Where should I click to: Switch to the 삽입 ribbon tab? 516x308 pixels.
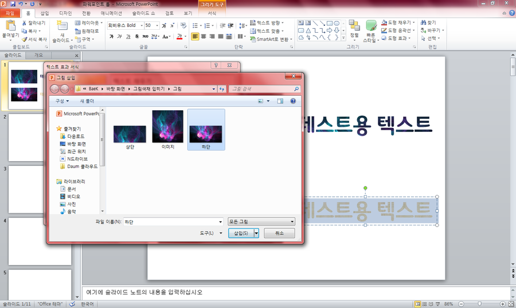tap(44, 13)
